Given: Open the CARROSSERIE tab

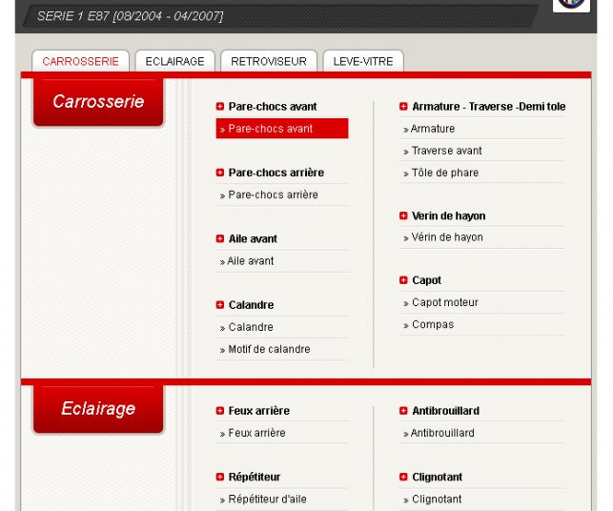Looking at the screenshot, I should 80,61.
